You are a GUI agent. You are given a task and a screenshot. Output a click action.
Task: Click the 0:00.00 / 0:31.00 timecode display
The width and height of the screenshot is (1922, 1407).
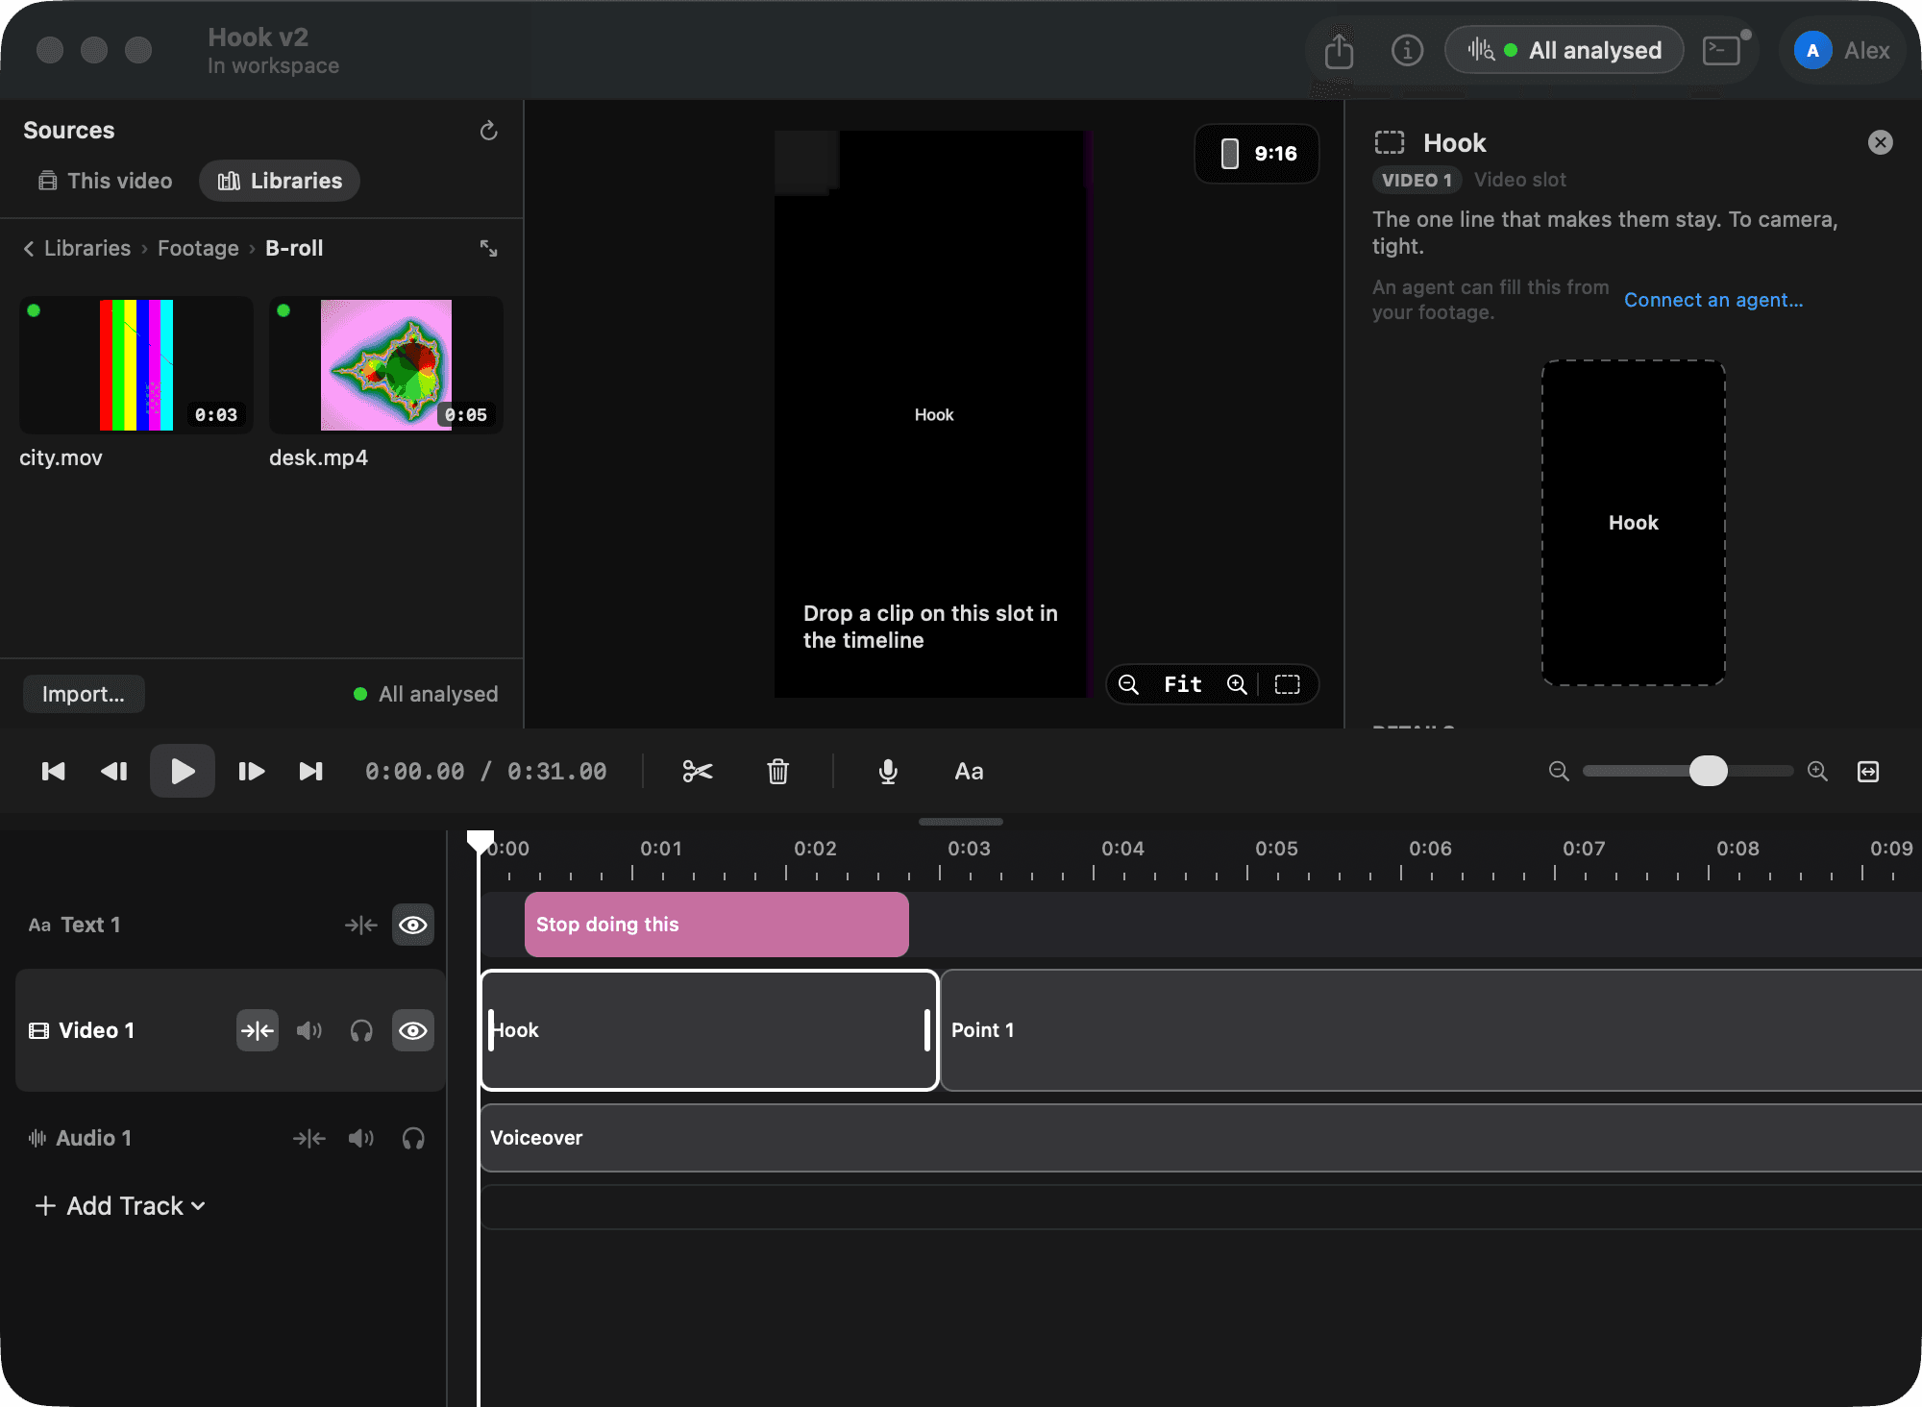486,771
